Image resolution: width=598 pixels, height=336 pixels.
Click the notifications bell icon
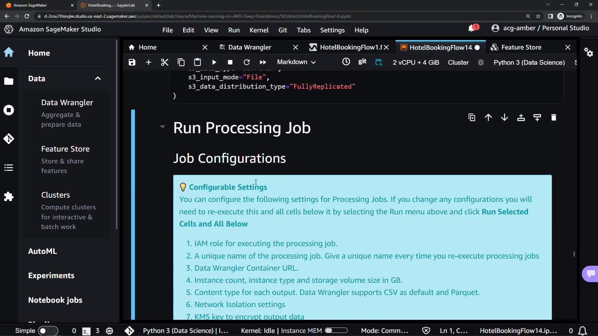tap(472, 28)
